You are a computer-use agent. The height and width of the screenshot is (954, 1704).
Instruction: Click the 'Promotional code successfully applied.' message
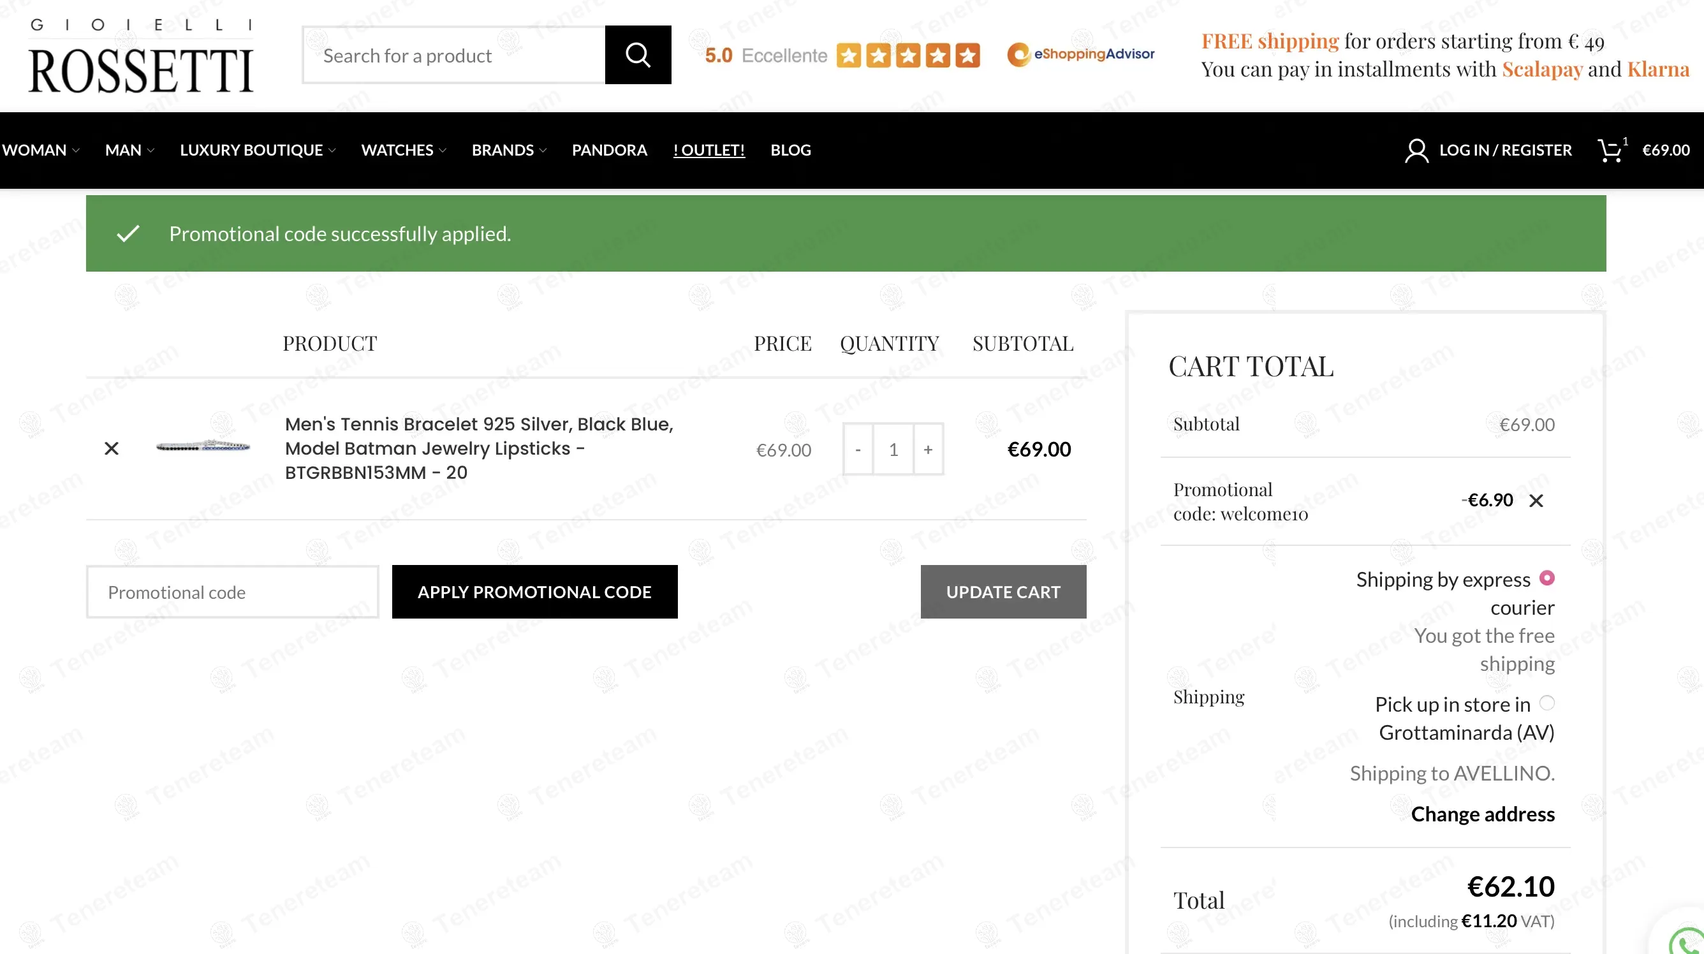click(x=340, y=233)
